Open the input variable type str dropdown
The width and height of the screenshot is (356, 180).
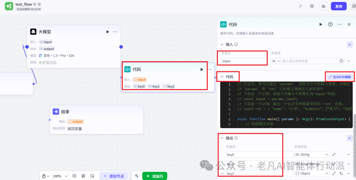(276, 61)
